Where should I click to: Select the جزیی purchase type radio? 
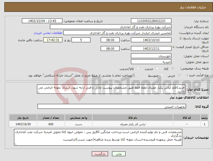pyautogui.click(x=179, y=75)
